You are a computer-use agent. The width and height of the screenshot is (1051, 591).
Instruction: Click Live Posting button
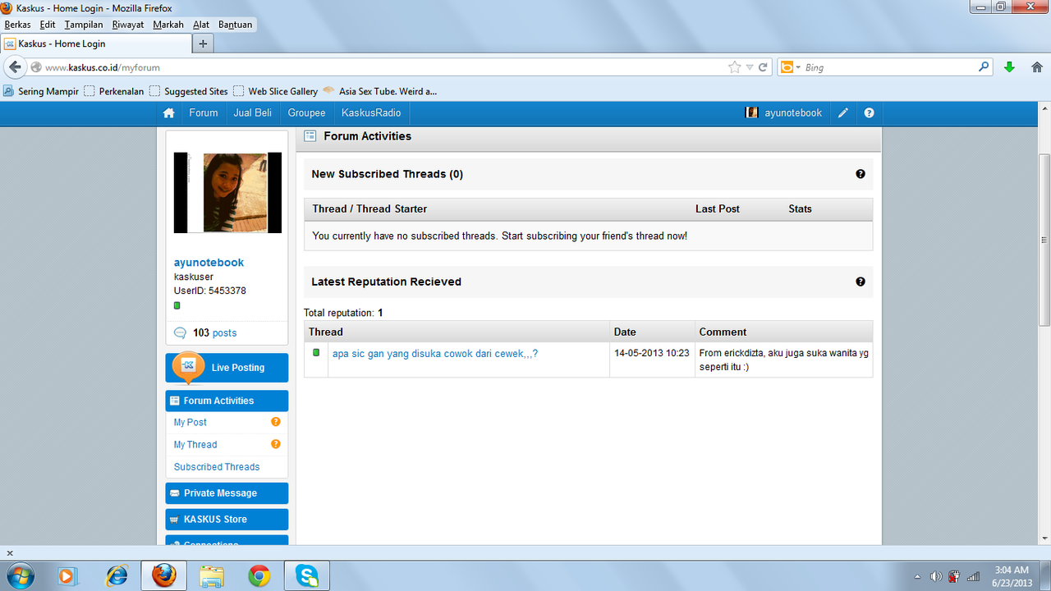227,368
